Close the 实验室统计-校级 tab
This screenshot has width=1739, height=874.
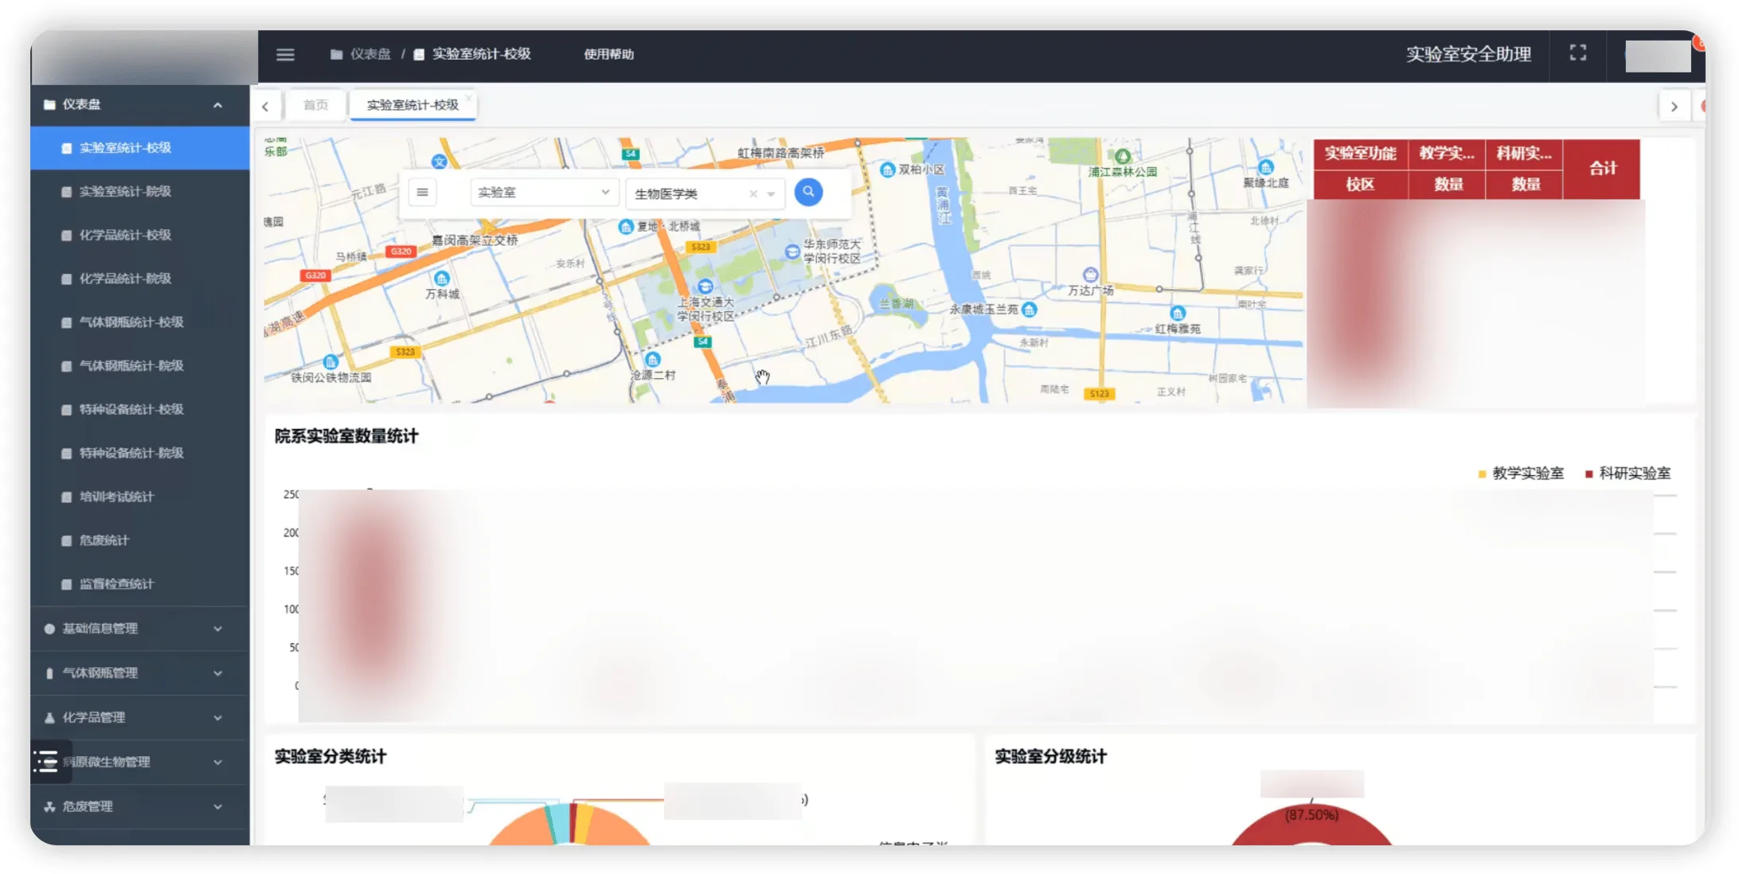tap(468, 98)
